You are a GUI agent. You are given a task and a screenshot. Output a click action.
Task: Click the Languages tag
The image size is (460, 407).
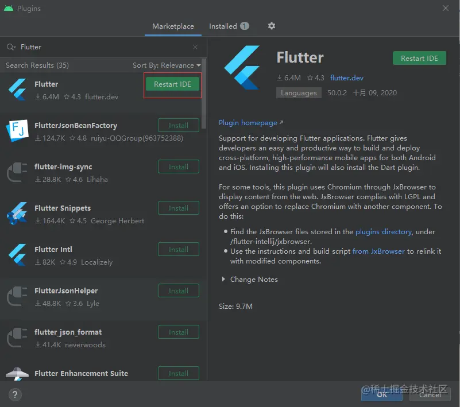[x=299, y=93]
